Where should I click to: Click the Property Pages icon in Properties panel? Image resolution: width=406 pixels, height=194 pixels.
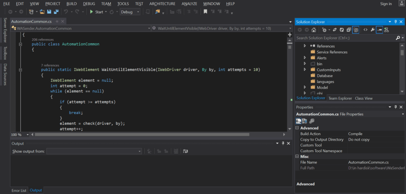point(312,121)
